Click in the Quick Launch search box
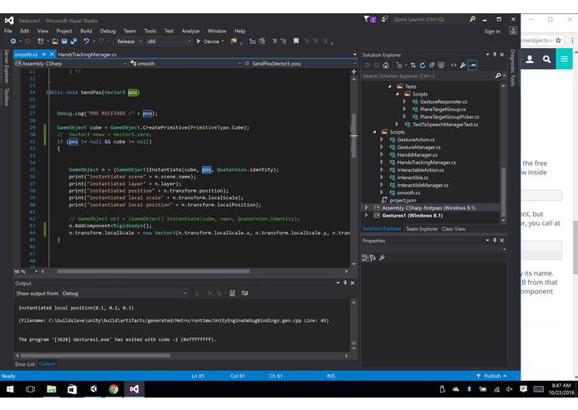Viewport: 578px width, 410px height. click(x=429, y=19)
